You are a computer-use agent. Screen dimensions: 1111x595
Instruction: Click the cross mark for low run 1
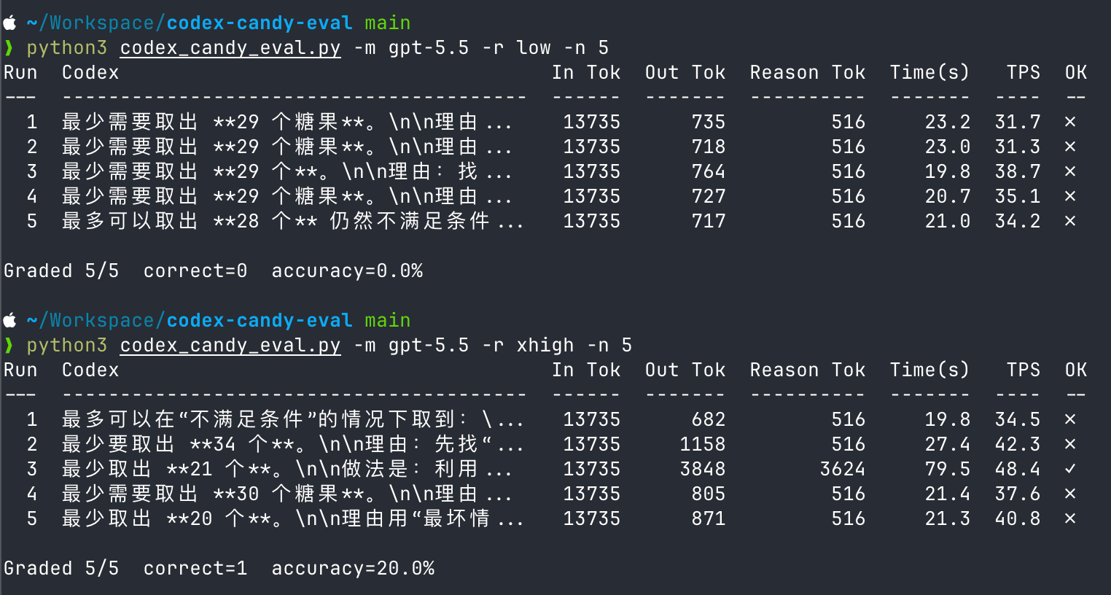tap(1070, 122)
